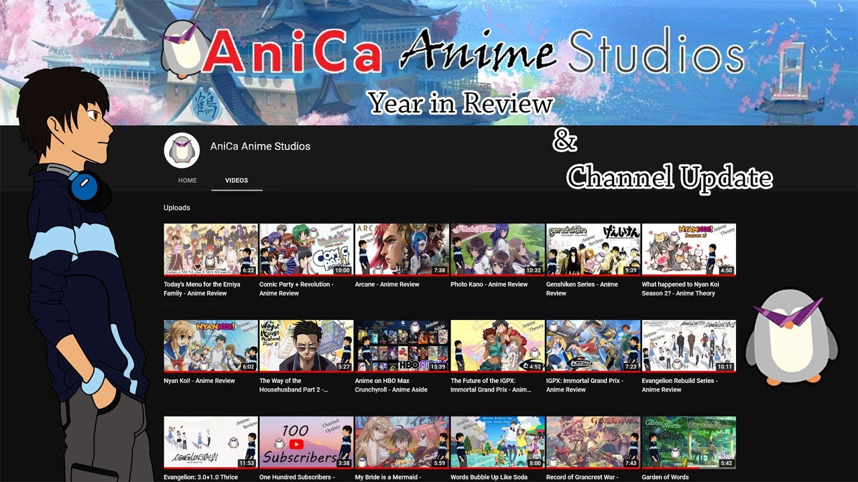This screenshot has width=858, height=482.
Task: Click the 15:39 duration badge on HBO Max video
Action: [x=438, y=367]
